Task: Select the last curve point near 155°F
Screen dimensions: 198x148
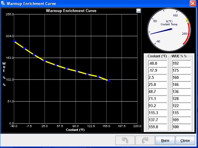Action: 109,80
